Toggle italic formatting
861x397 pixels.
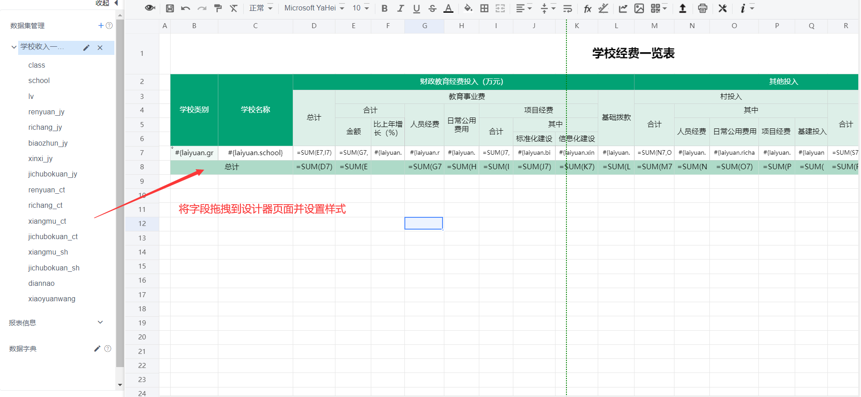(400, 8)
